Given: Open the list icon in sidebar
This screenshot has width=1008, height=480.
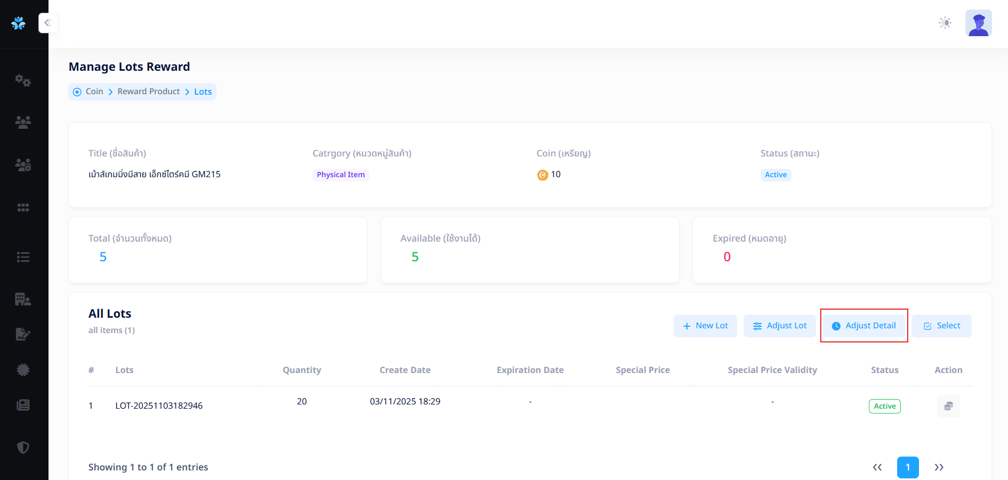Looking at the screenshot, I should [23, 258].
